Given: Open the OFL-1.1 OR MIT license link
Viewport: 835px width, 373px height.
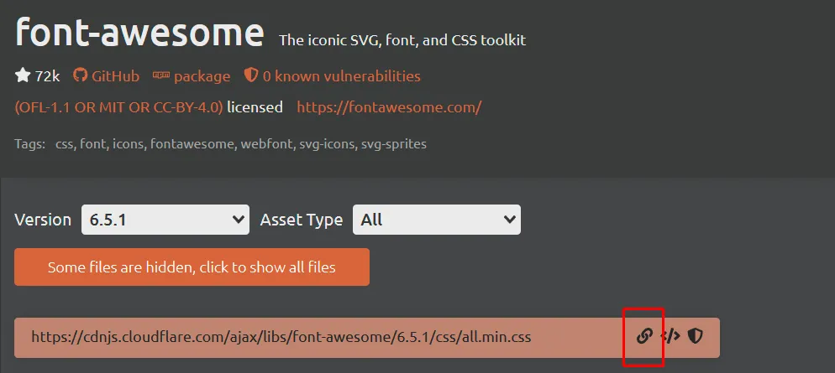Looking at the screenshot, I should (118, 107).
